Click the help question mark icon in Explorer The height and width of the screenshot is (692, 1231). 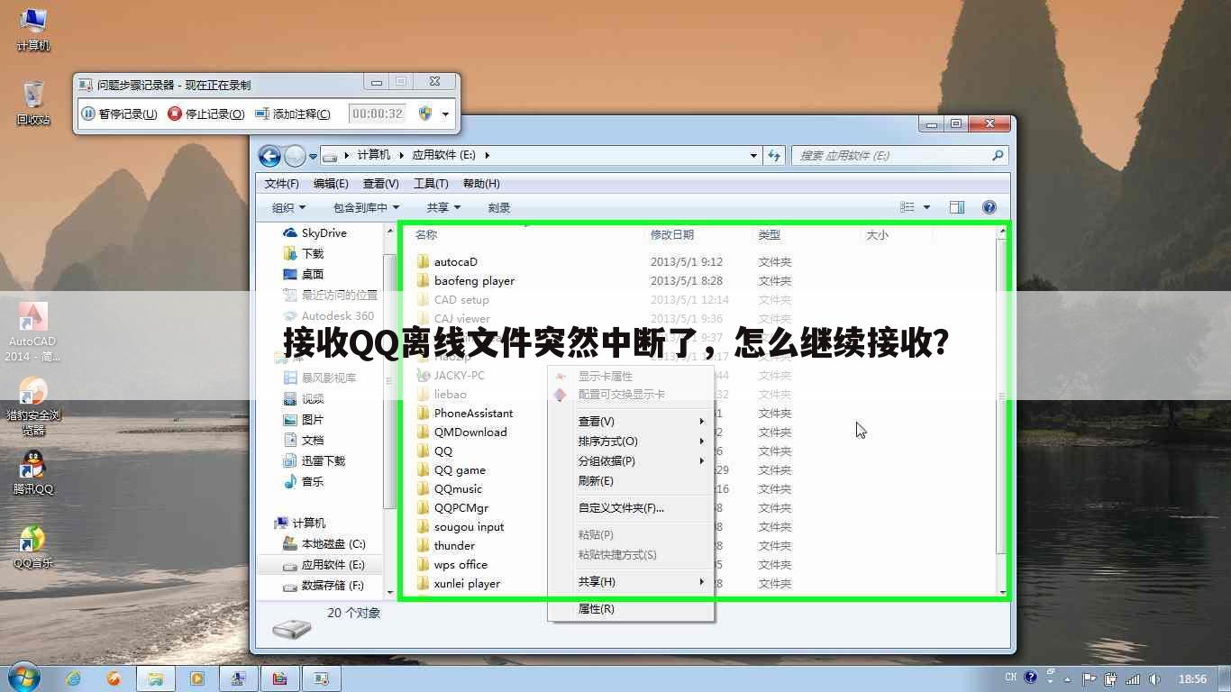(989, 206)
